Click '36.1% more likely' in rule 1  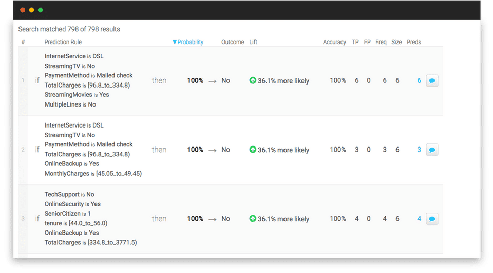(283, 81)
